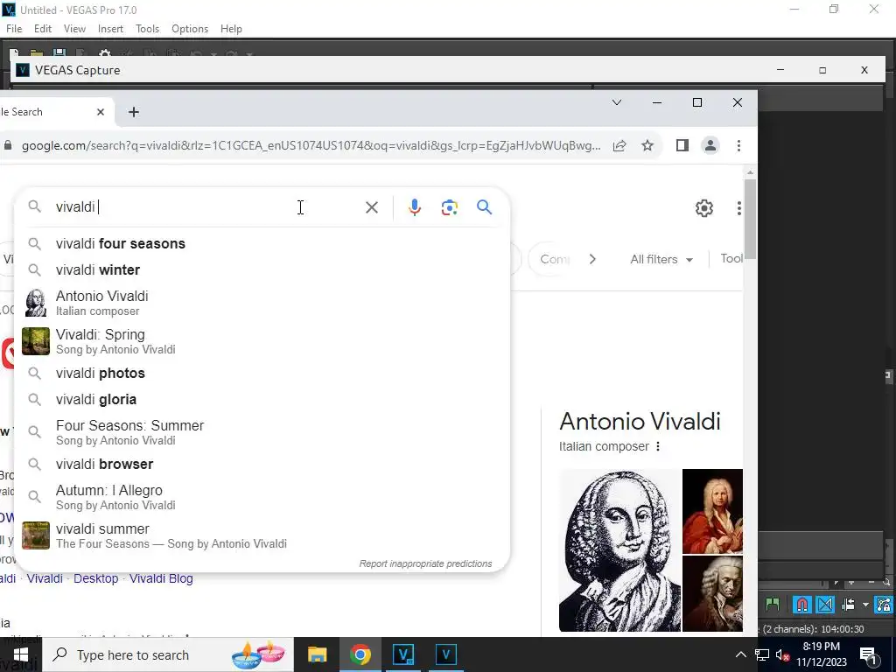Expand All filters dropdown
This screenshot has width=896, height=672.
(x=661, y=259)
